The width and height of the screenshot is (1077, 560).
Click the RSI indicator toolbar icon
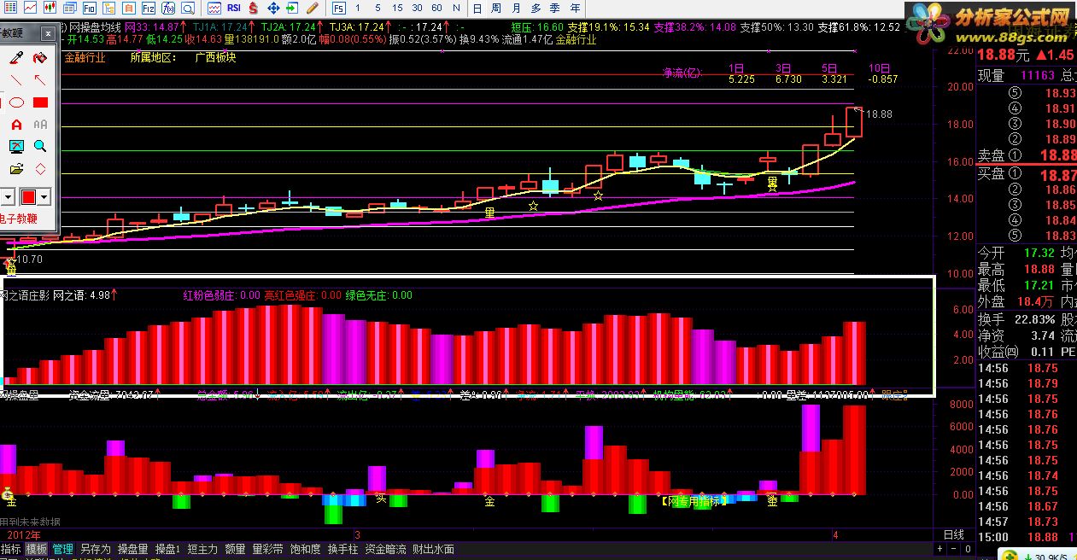[233, 9]
